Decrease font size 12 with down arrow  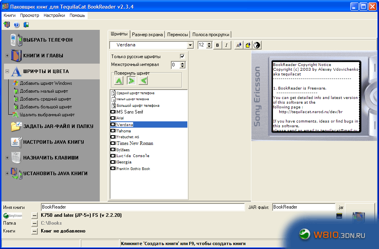210,47
